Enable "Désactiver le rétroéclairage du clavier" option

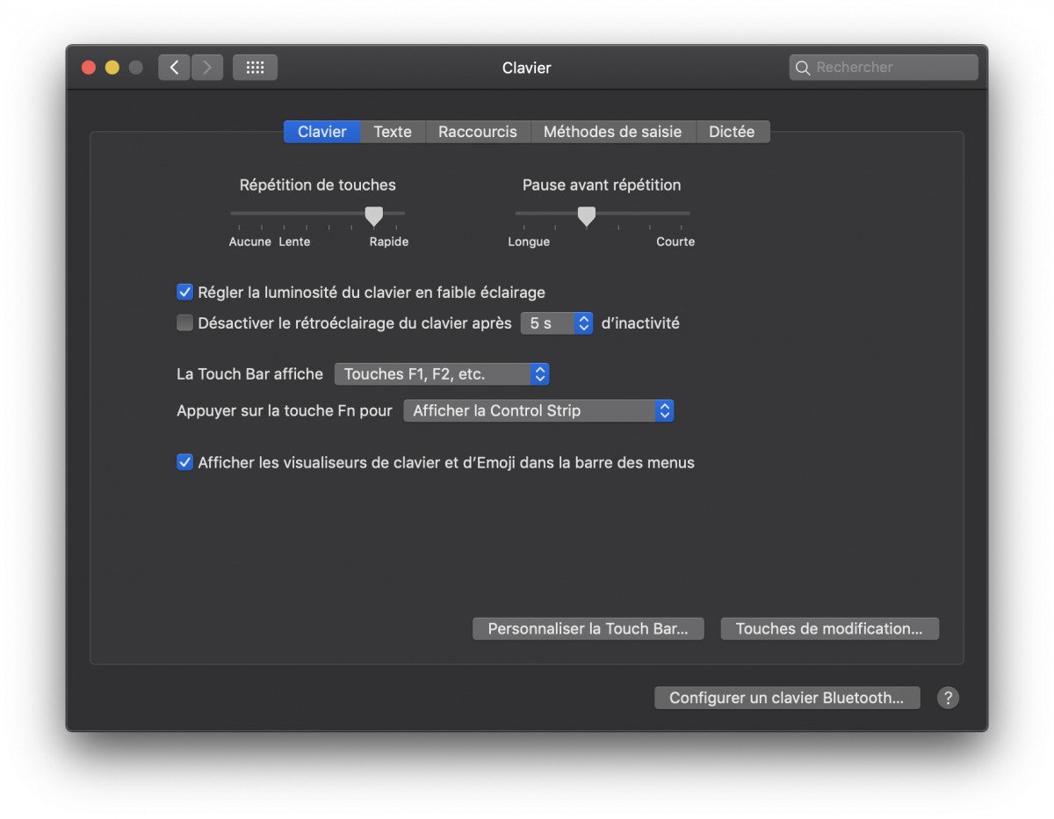coord(184,323)
